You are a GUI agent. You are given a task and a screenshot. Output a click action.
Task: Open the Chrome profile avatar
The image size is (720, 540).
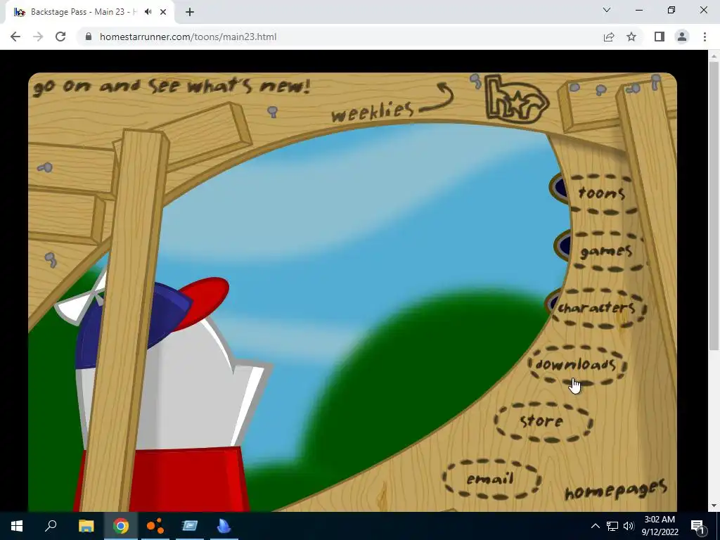tap(682, 37)
